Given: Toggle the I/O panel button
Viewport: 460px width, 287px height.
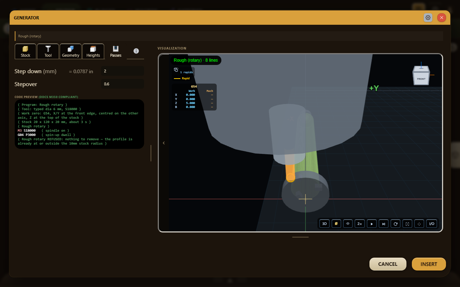Looking at the screenshot, I should tap(432, 224).
